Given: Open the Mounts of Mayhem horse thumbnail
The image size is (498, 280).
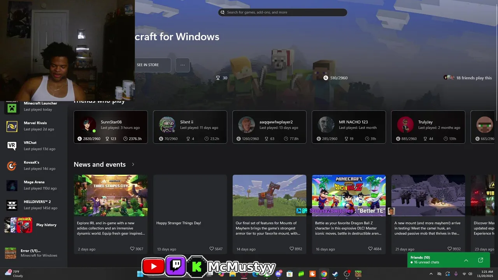Looking at the screenshot, I should click(x=269, y=195).
